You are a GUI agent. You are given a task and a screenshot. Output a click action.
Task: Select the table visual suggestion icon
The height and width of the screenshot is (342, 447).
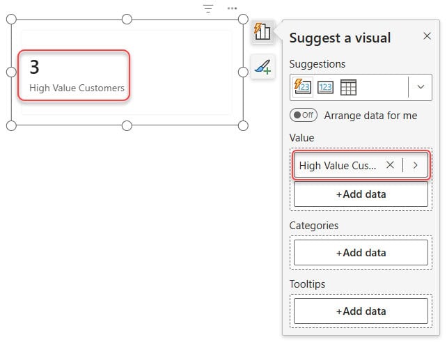pos(348,87)
